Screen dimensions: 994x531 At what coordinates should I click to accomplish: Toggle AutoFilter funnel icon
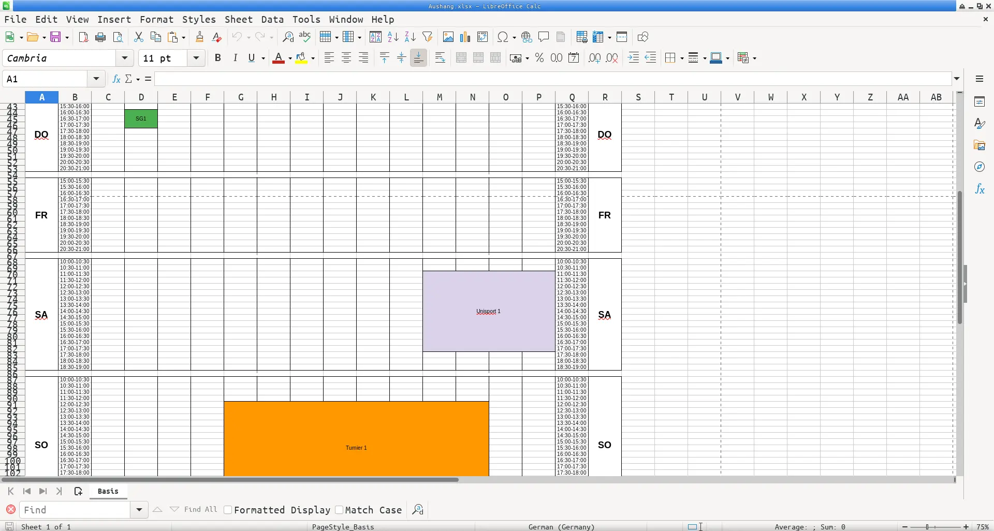[x=427, y=37]
